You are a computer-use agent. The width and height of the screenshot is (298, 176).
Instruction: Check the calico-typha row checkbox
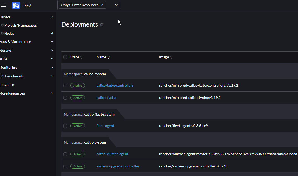(65, 98)
